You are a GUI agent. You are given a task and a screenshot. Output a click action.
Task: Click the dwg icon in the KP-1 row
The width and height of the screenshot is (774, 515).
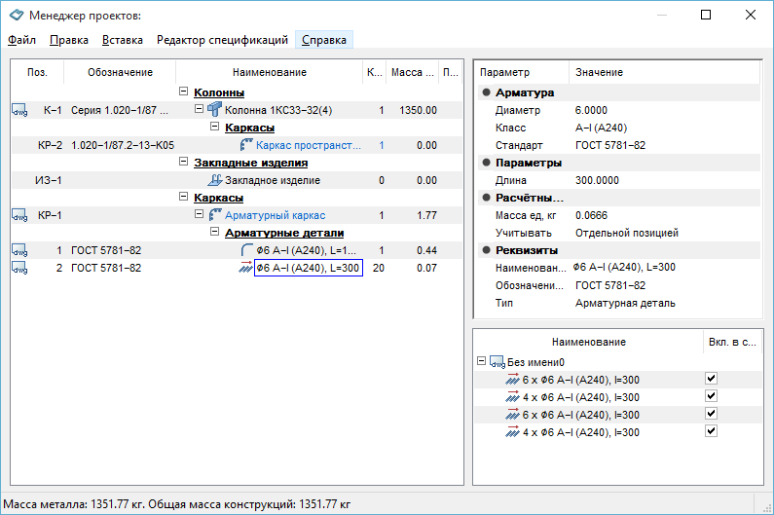pos(19,215)
